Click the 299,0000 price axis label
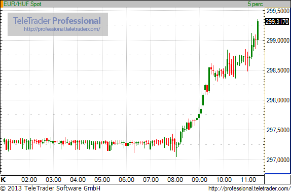 point(278,41)
